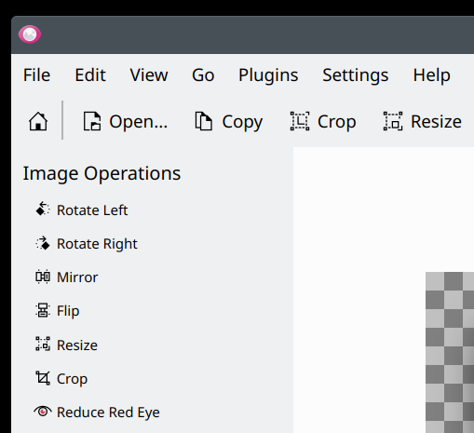Choose Mirror in the sidebar
This screenshot has width=474, height=433.
coord(67,277)
